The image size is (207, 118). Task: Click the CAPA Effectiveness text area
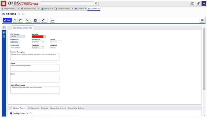pos(35,90)
